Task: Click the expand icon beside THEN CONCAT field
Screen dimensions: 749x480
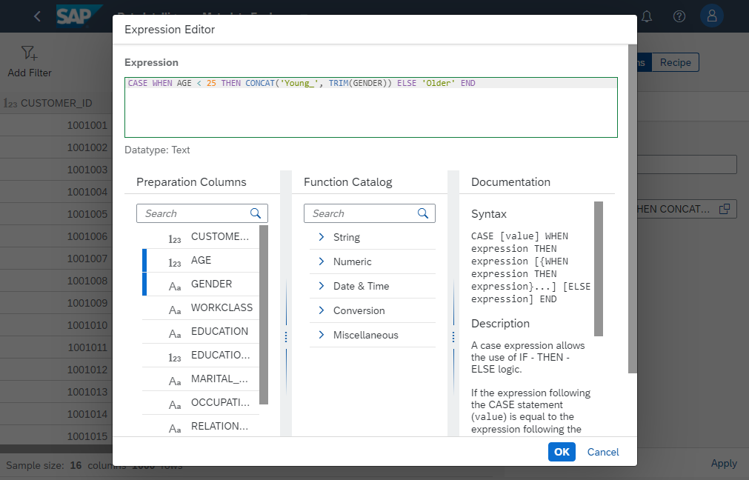Action: pyautogui.click(x=725, y=209)
